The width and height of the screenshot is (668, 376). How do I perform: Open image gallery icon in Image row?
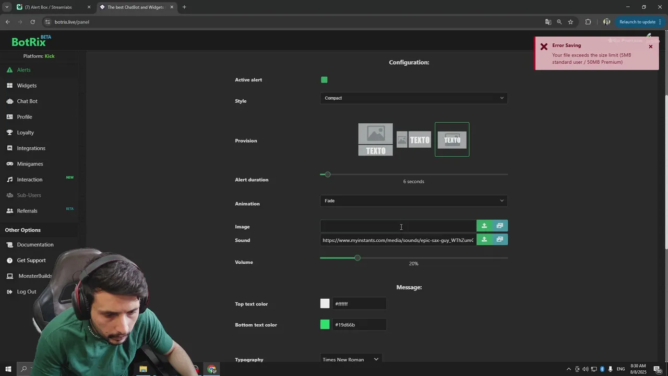pyautogui.click(x=500, y=226)
